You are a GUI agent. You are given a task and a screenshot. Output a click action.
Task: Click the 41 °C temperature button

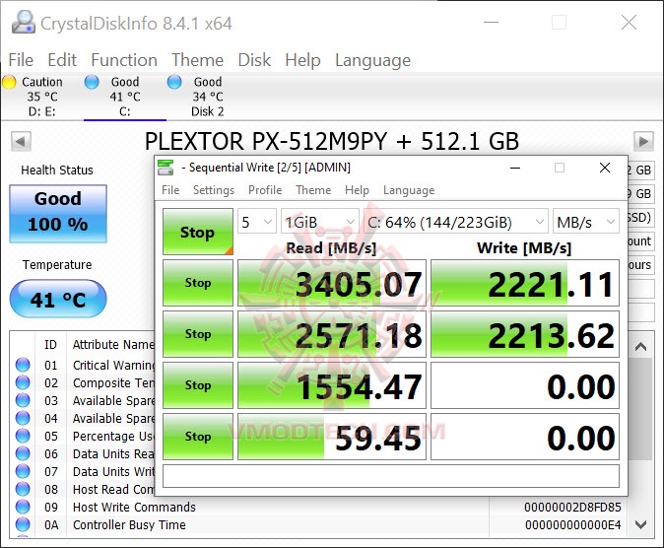point(58,299)
